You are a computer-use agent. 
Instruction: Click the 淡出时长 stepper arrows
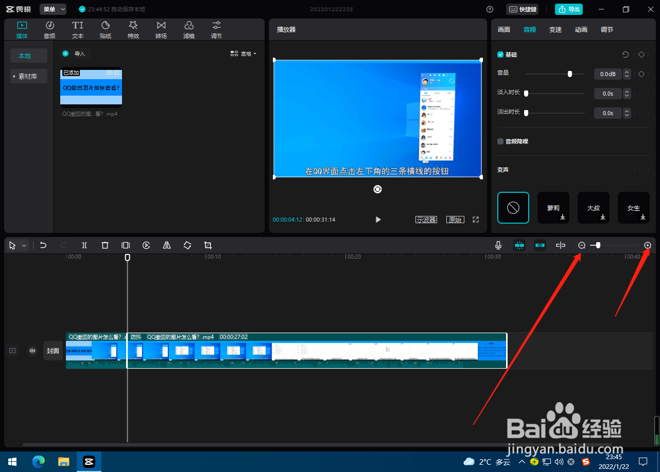tap(627, 113)
